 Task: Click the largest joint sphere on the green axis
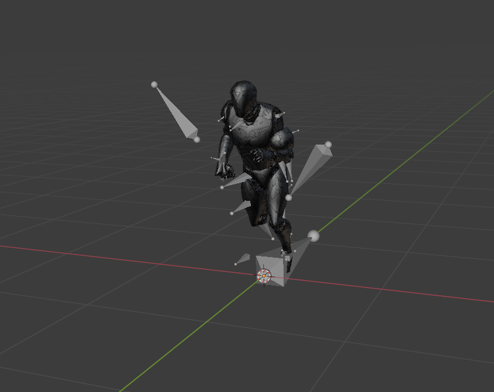click(x=313, y=236)
